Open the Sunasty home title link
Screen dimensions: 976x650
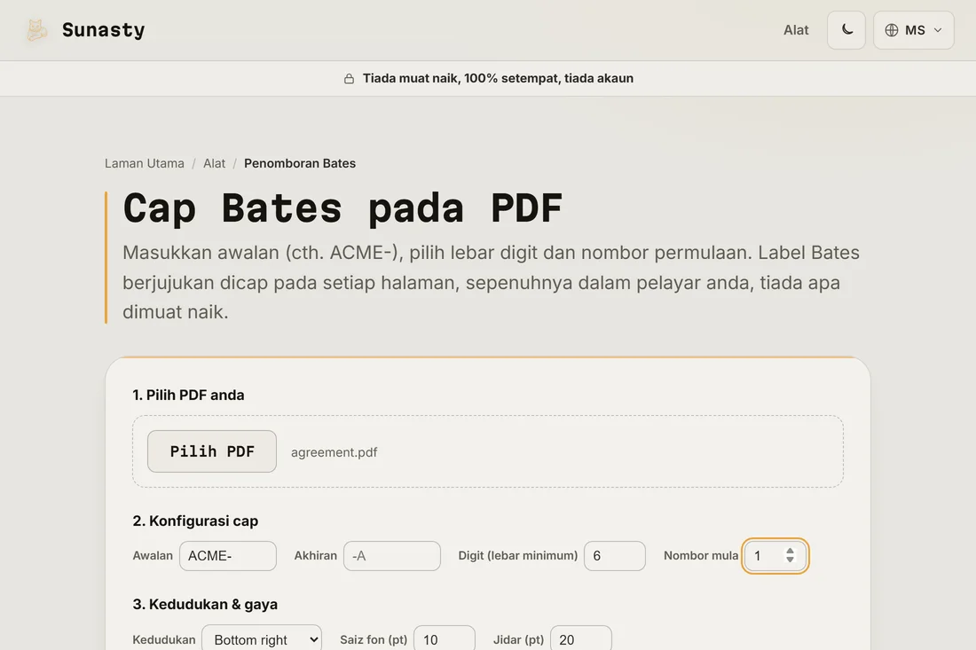[x=103, y=30]
